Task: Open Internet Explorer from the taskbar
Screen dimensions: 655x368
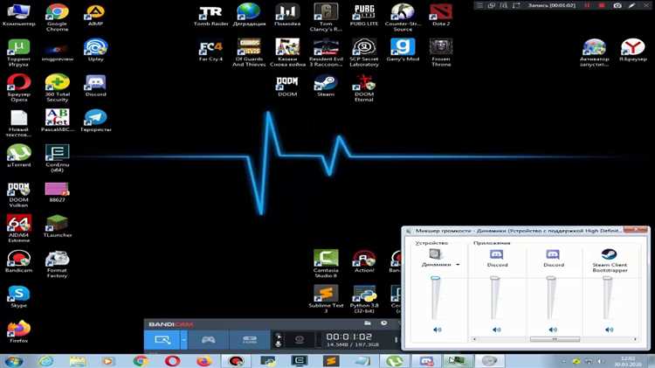Action: click(x=46, y=361)
